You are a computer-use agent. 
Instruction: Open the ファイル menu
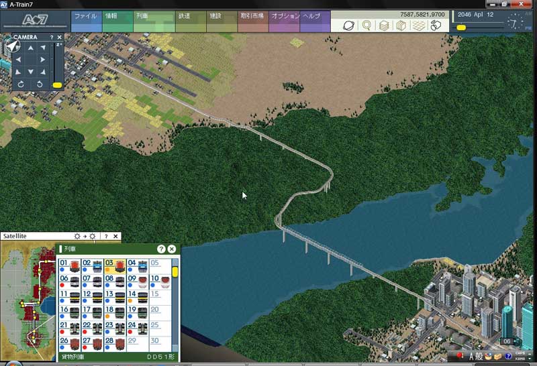point(85,16)
